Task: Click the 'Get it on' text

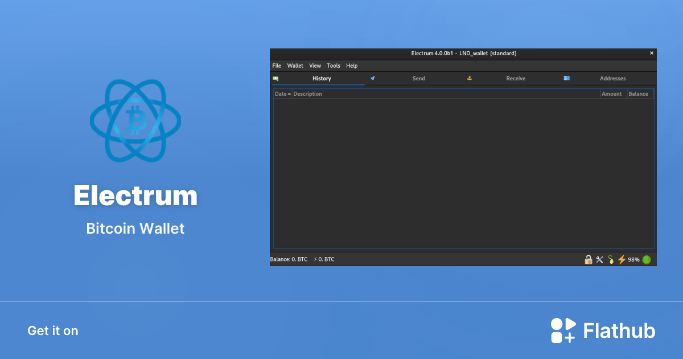Action: pyautogui.click(x=53, y=331)
